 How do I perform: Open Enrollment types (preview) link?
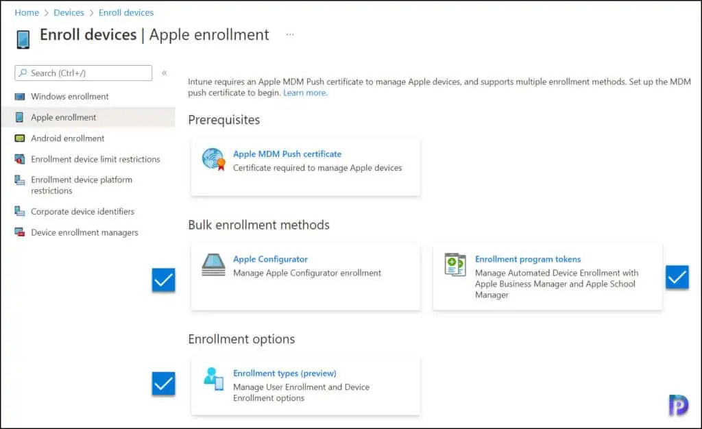coord(285,373)
